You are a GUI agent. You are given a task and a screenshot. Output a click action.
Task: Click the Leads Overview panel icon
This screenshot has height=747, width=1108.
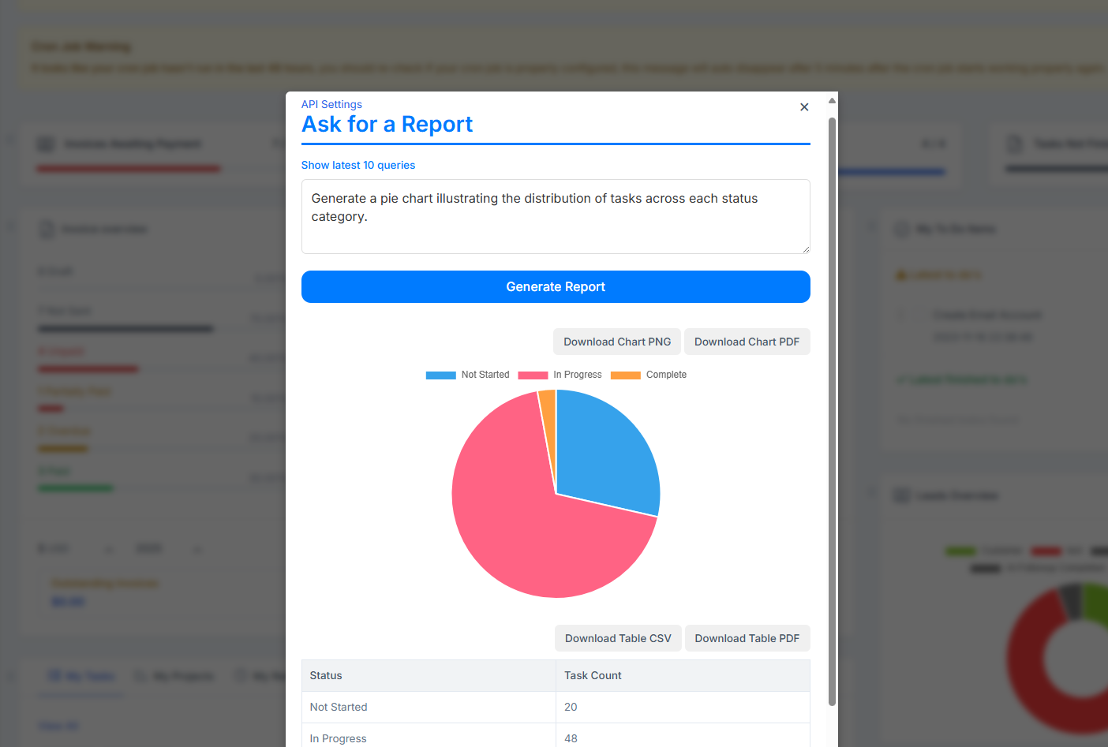click(x=900, y=495)
